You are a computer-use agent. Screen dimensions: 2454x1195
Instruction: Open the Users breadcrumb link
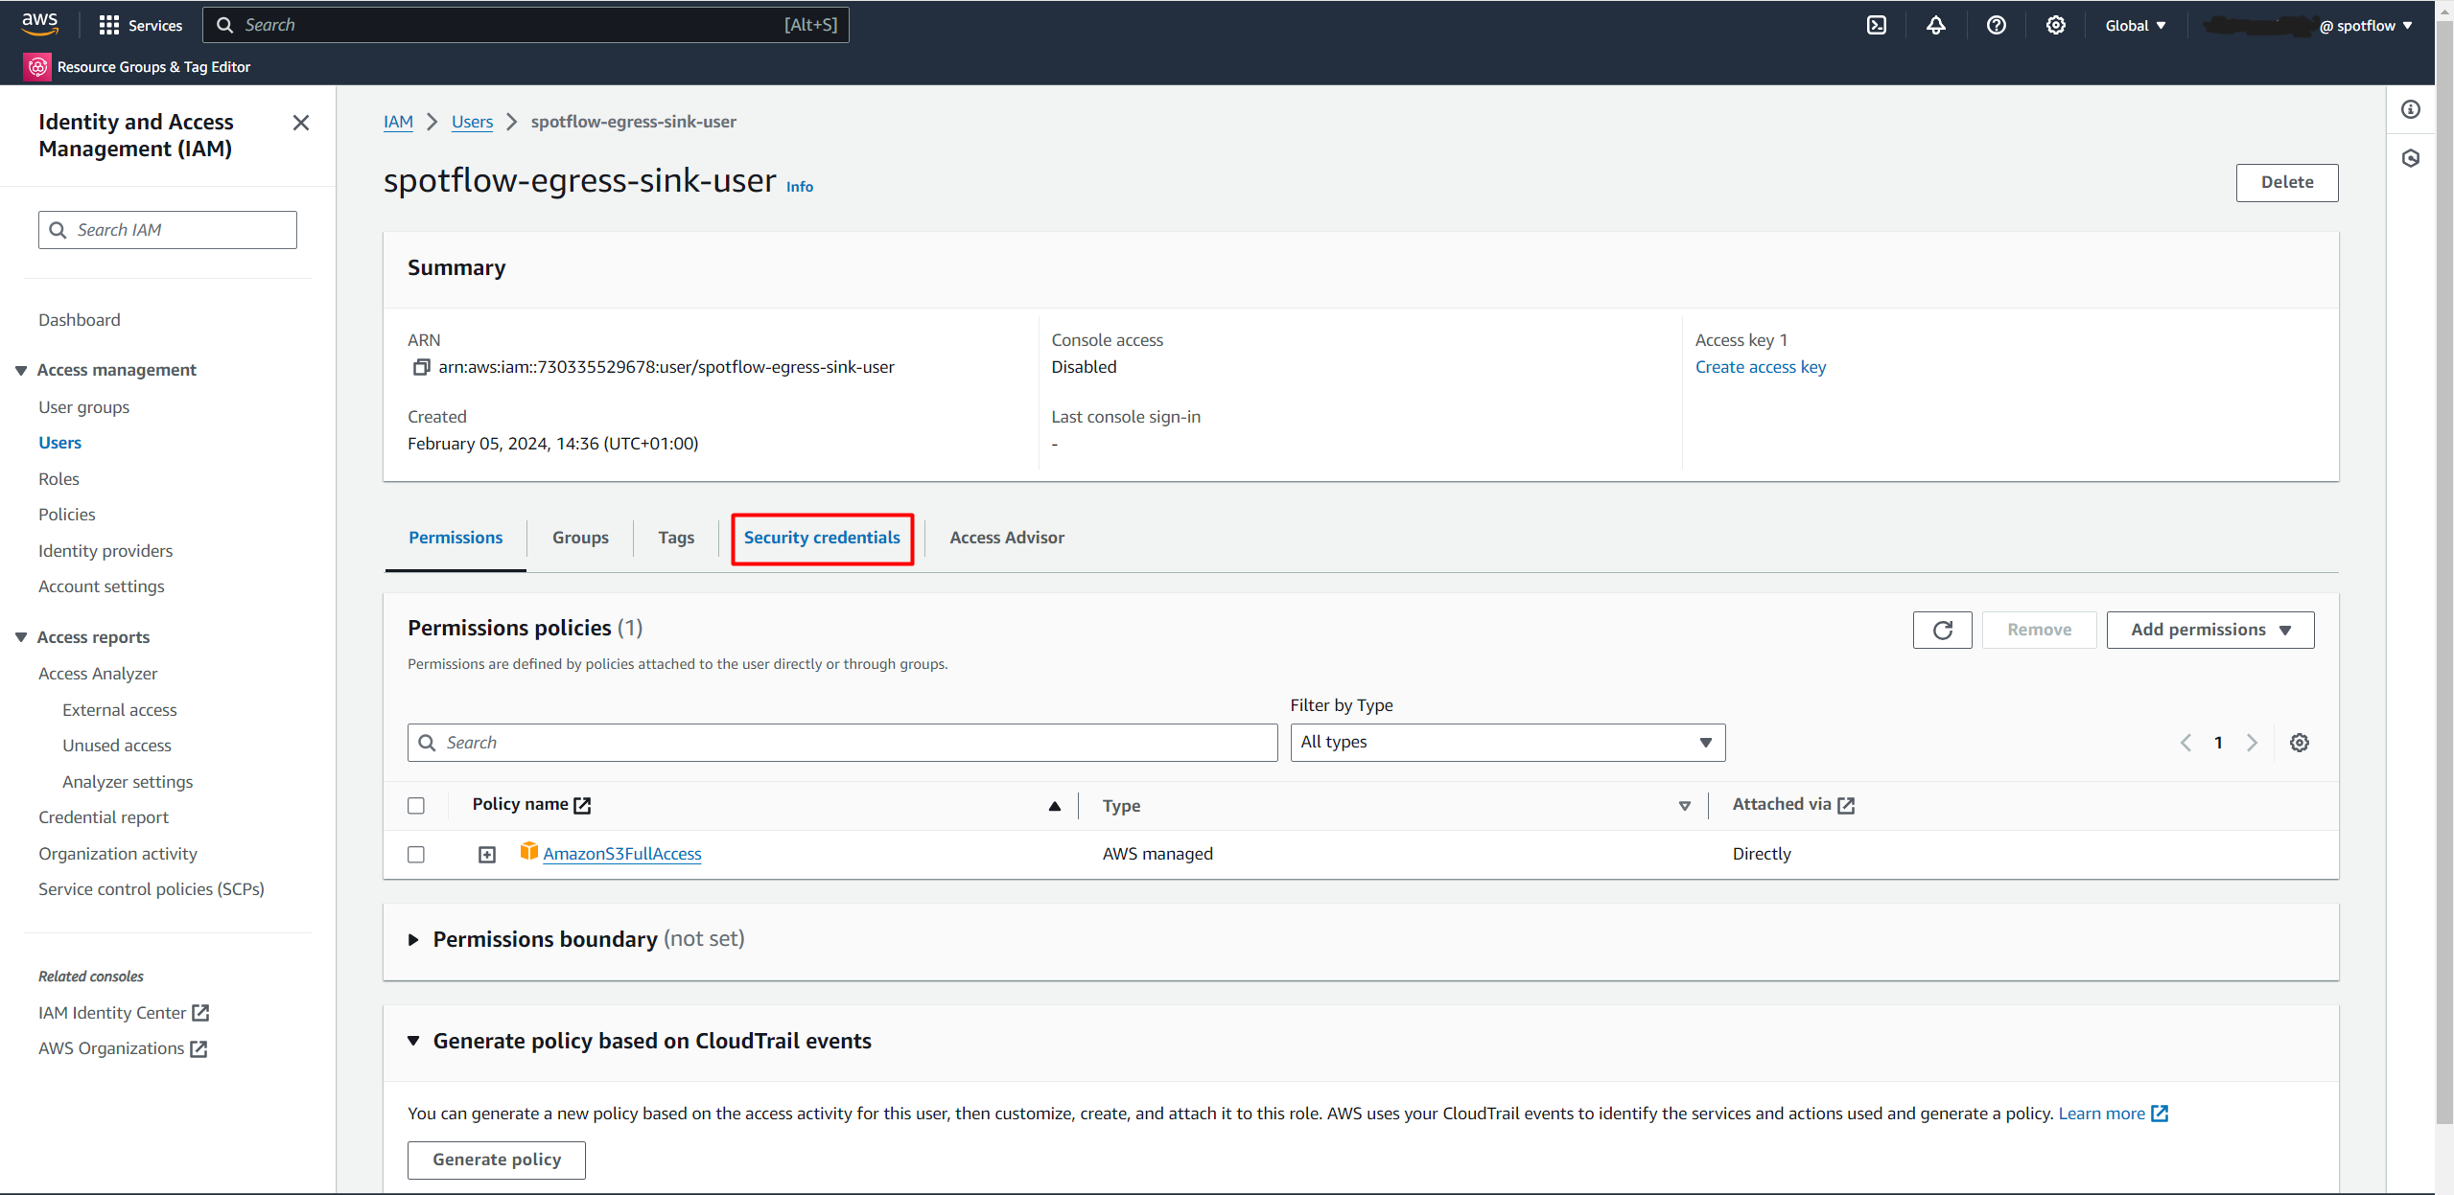click(x=472, y=122)
